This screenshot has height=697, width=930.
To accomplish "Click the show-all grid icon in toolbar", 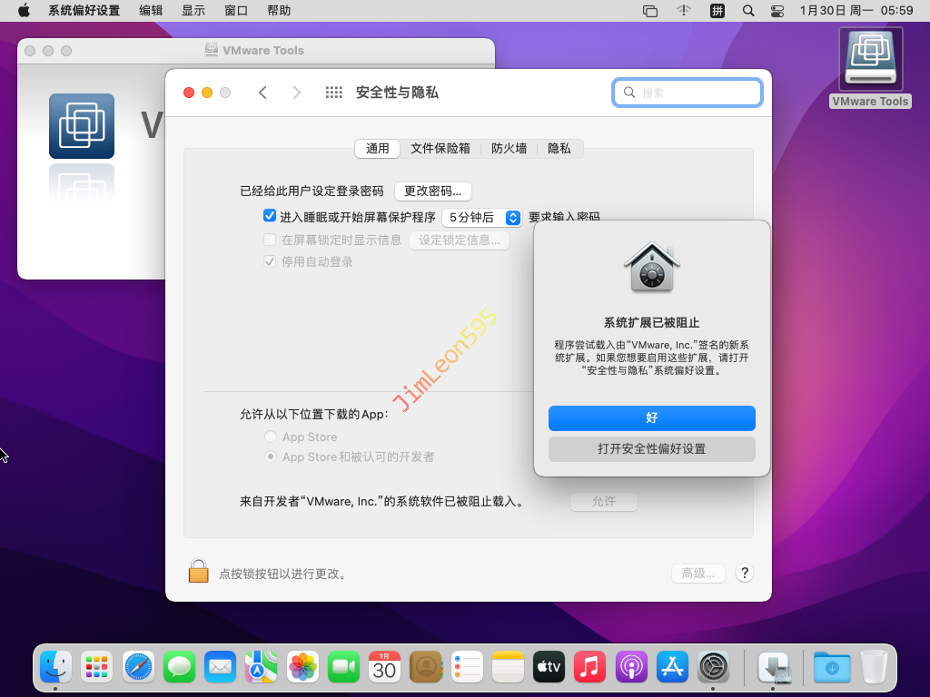I will point(333,93).
